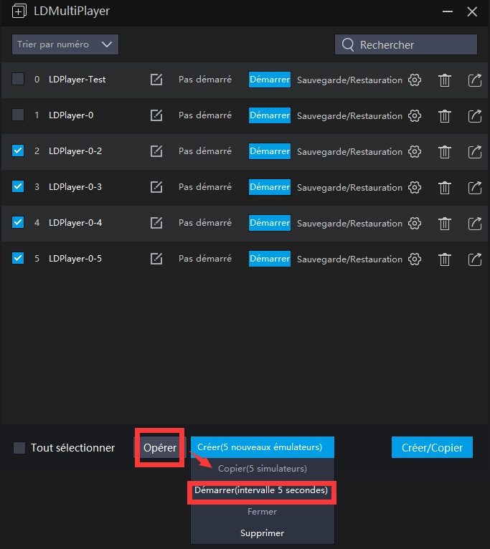This screenshot has height=549, width=490.
Task: Choose Créer(5 nouveaux émulateurs) menu entry
Action: 262,447
